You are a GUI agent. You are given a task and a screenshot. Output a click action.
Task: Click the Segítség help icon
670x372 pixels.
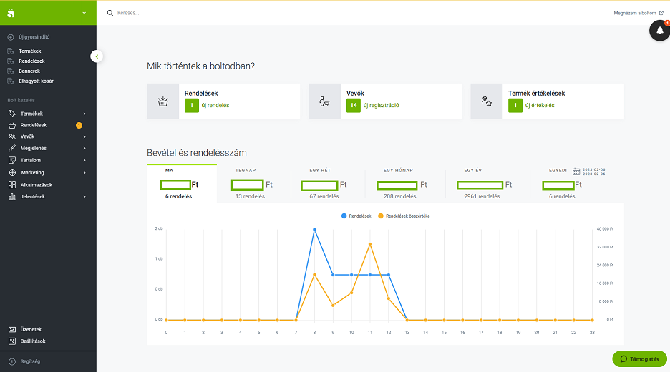pos(12,361)
